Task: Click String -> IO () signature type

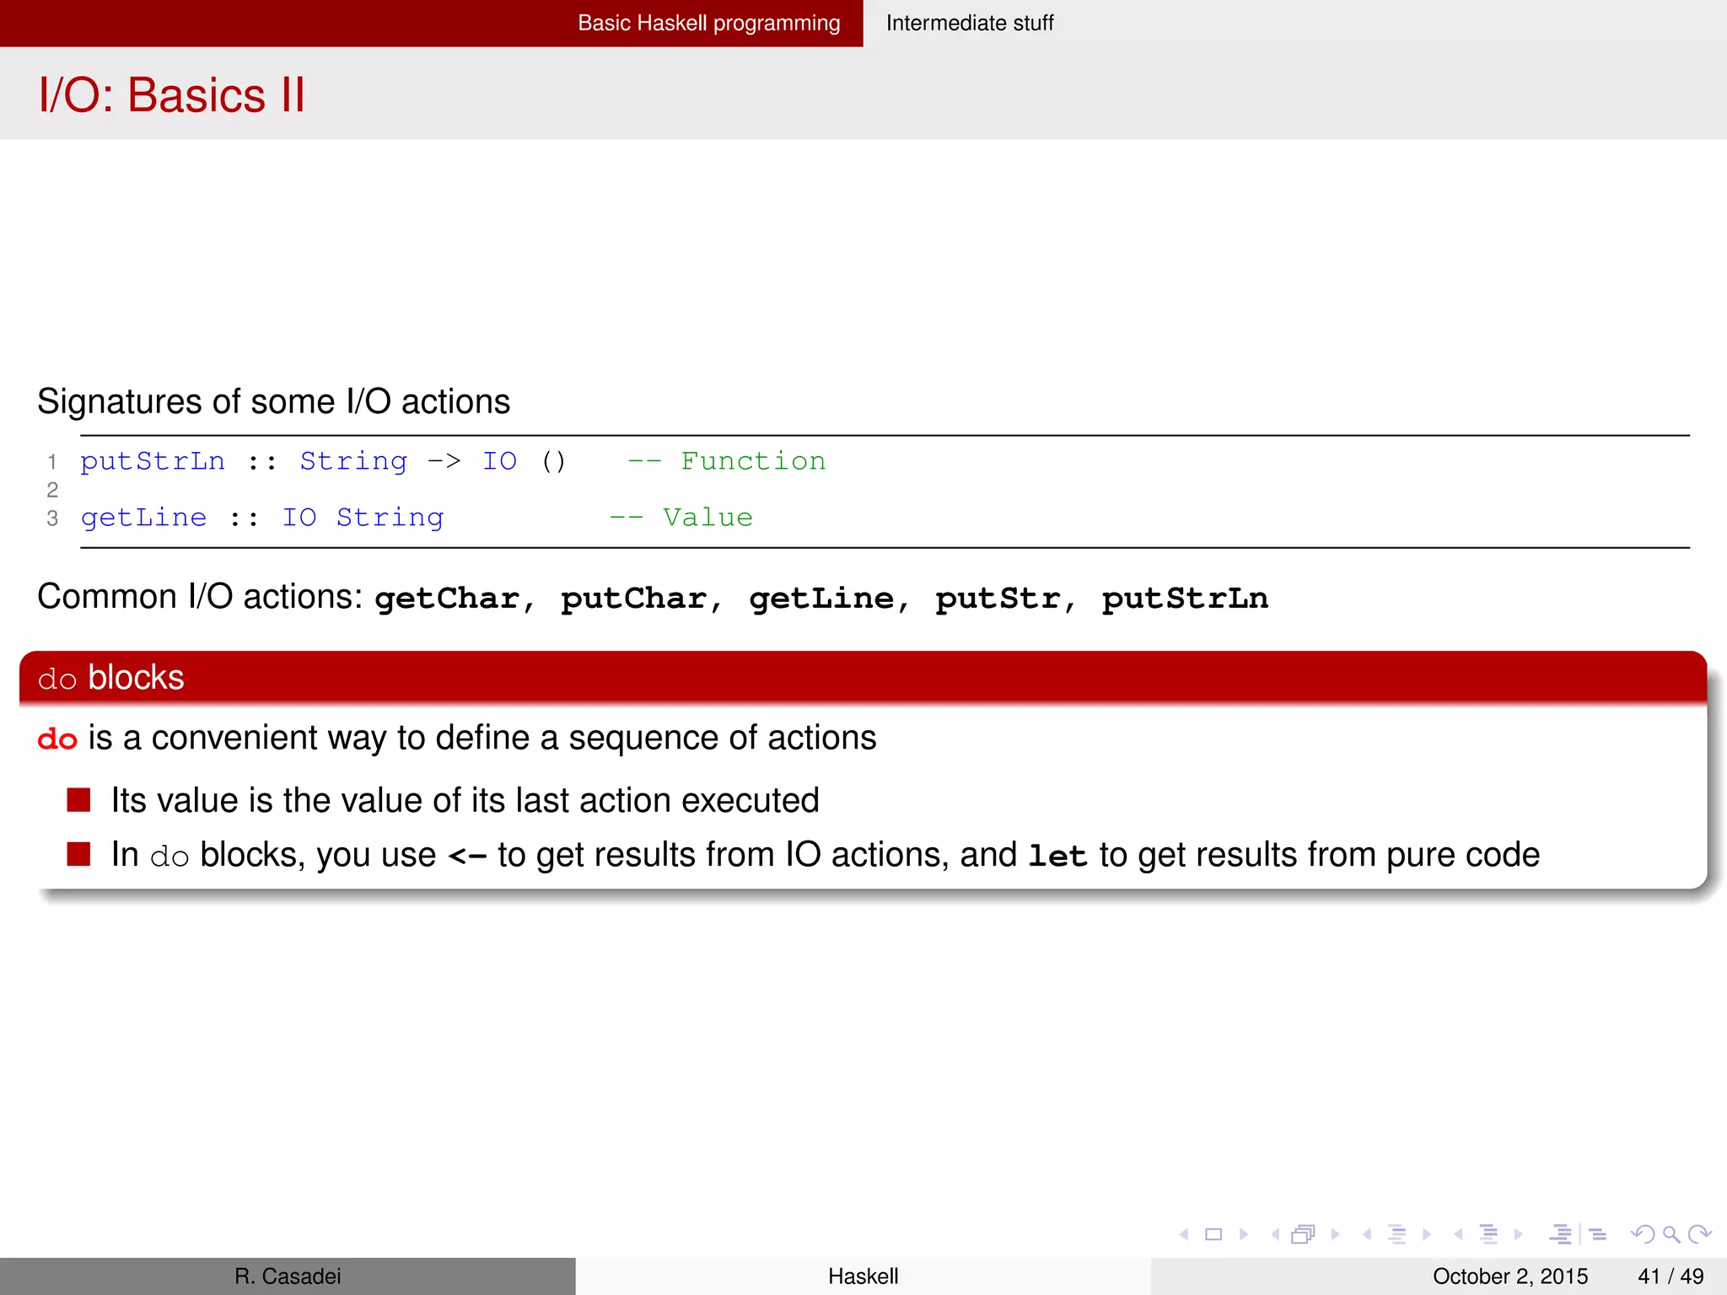Action: (x=433, y=461)
